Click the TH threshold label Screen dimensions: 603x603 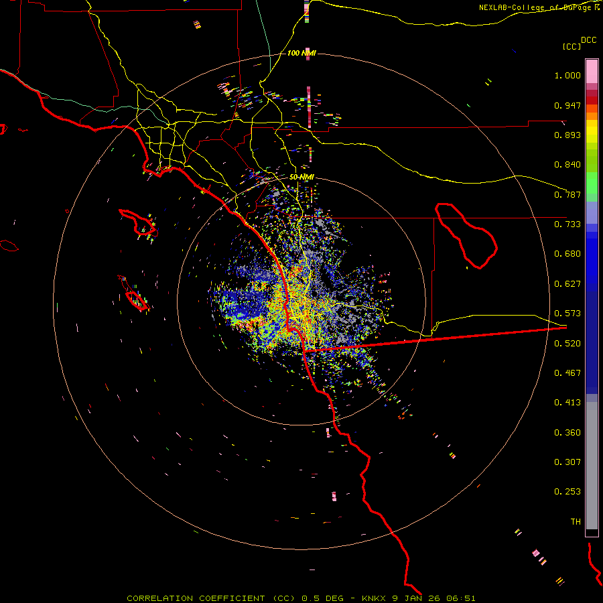click(576, 522)
